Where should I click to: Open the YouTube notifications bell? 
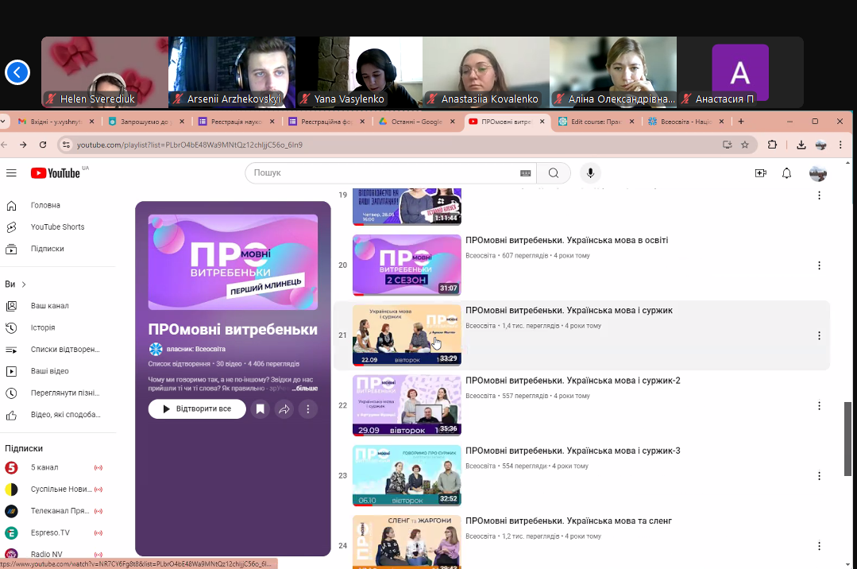coord(786,173)
